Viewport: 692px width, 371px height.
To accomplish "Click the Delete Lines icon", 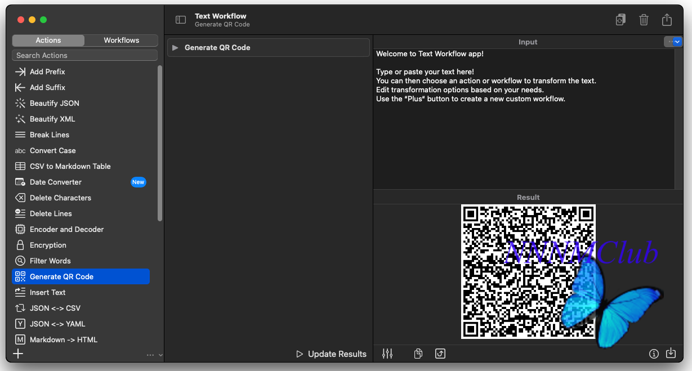I will pyautogui.click(x=20, y=213).
